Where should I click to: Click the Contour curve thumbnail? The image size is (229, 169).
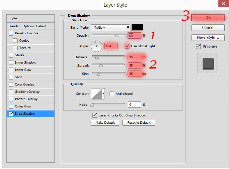(x=97, y=94)
